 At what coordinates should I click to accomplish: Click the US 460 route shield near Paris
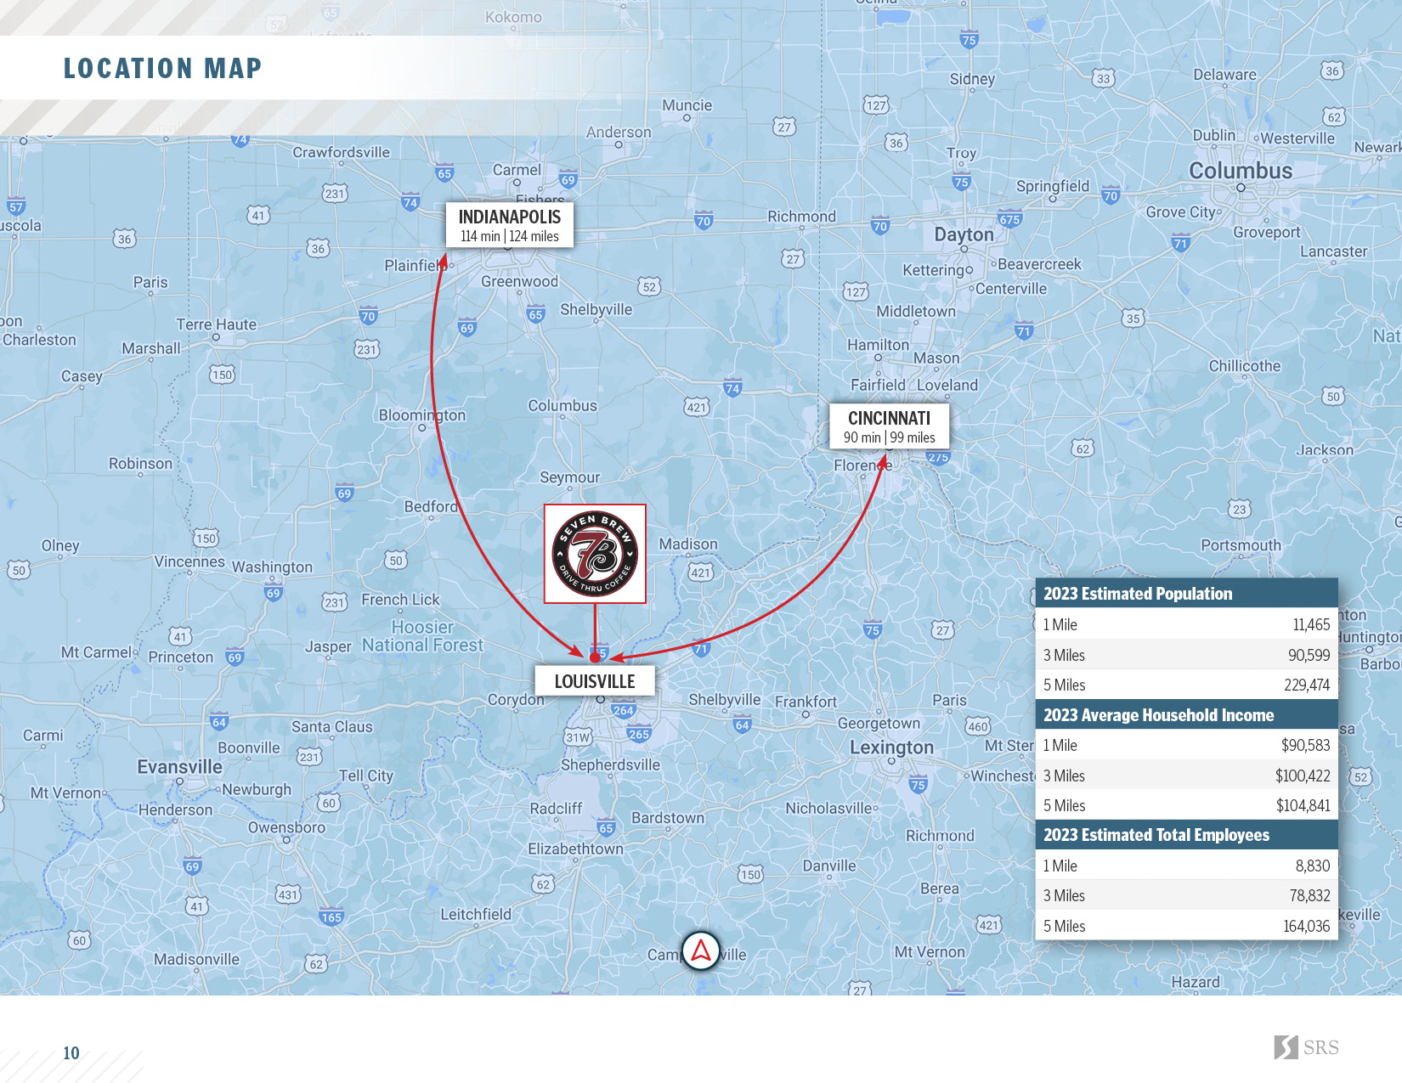click(x=978, y=726)
